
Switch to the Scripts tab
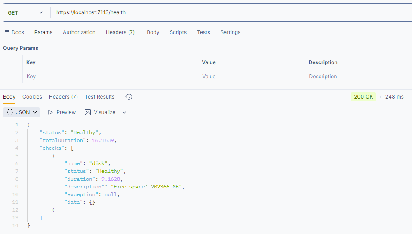coord(178,32)
